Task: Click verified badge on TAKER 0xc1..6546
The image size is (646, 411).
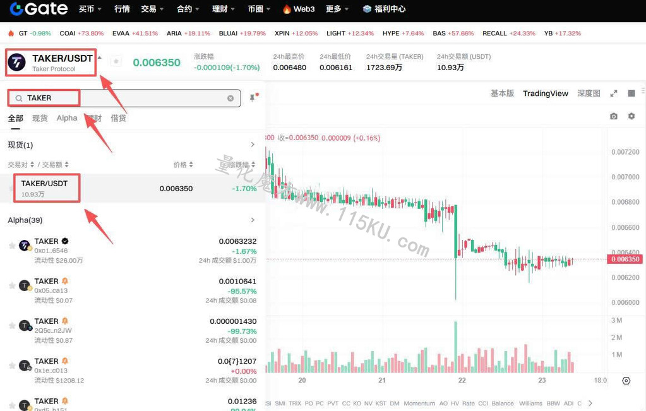Action: pos(64,241)
